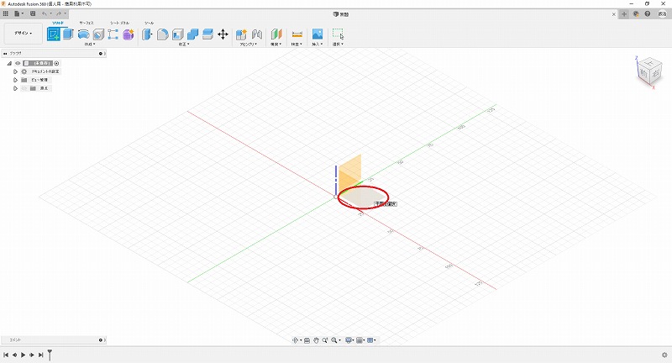Collapse the root component tree node
This screenshot has width=672, height=363.
9,63
